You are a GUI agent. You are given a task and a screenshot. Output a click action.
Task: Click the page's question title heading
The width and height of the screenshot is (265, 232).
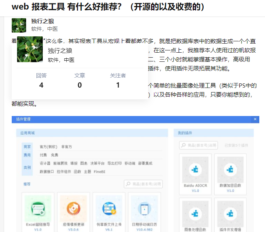(108, 7)
